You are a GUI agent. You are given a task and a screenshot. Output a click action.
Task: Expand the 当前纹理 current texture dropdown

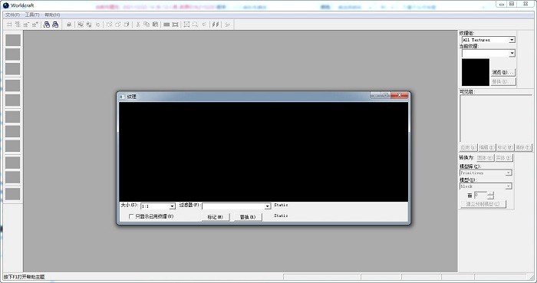point(489,53)
